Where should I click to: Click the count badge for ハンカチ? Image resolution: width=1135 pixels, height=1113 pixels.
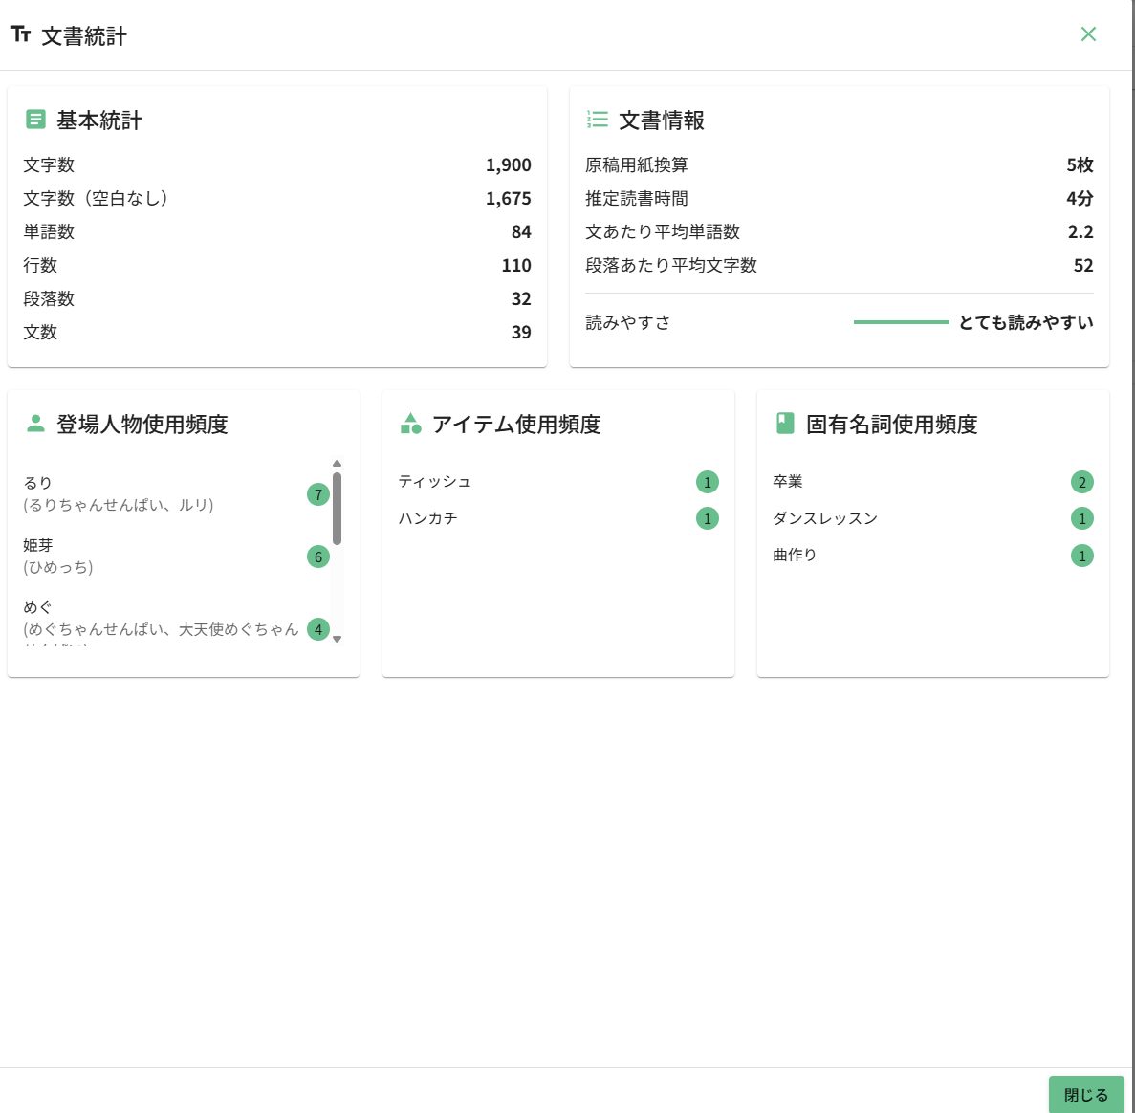coord(708,519)
